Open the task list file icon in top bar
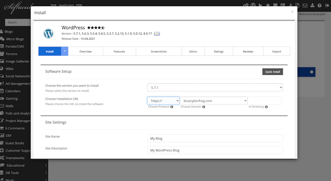This screenshot has height=181, width=331. 297,5
